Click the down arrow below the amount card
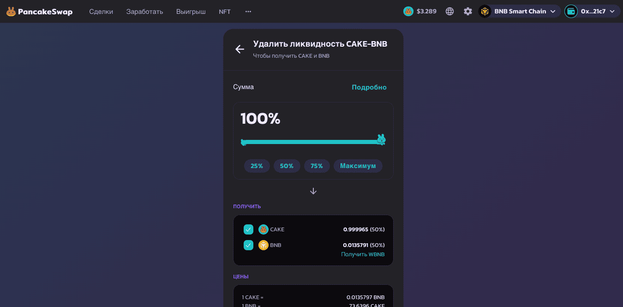623x307 pixels. (x=313, y=191)
